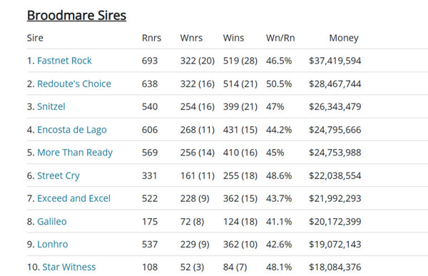Viewport: 428px width, 276px height.
Task: Visit the Street Cry sire page
Action: pos(58,175)
